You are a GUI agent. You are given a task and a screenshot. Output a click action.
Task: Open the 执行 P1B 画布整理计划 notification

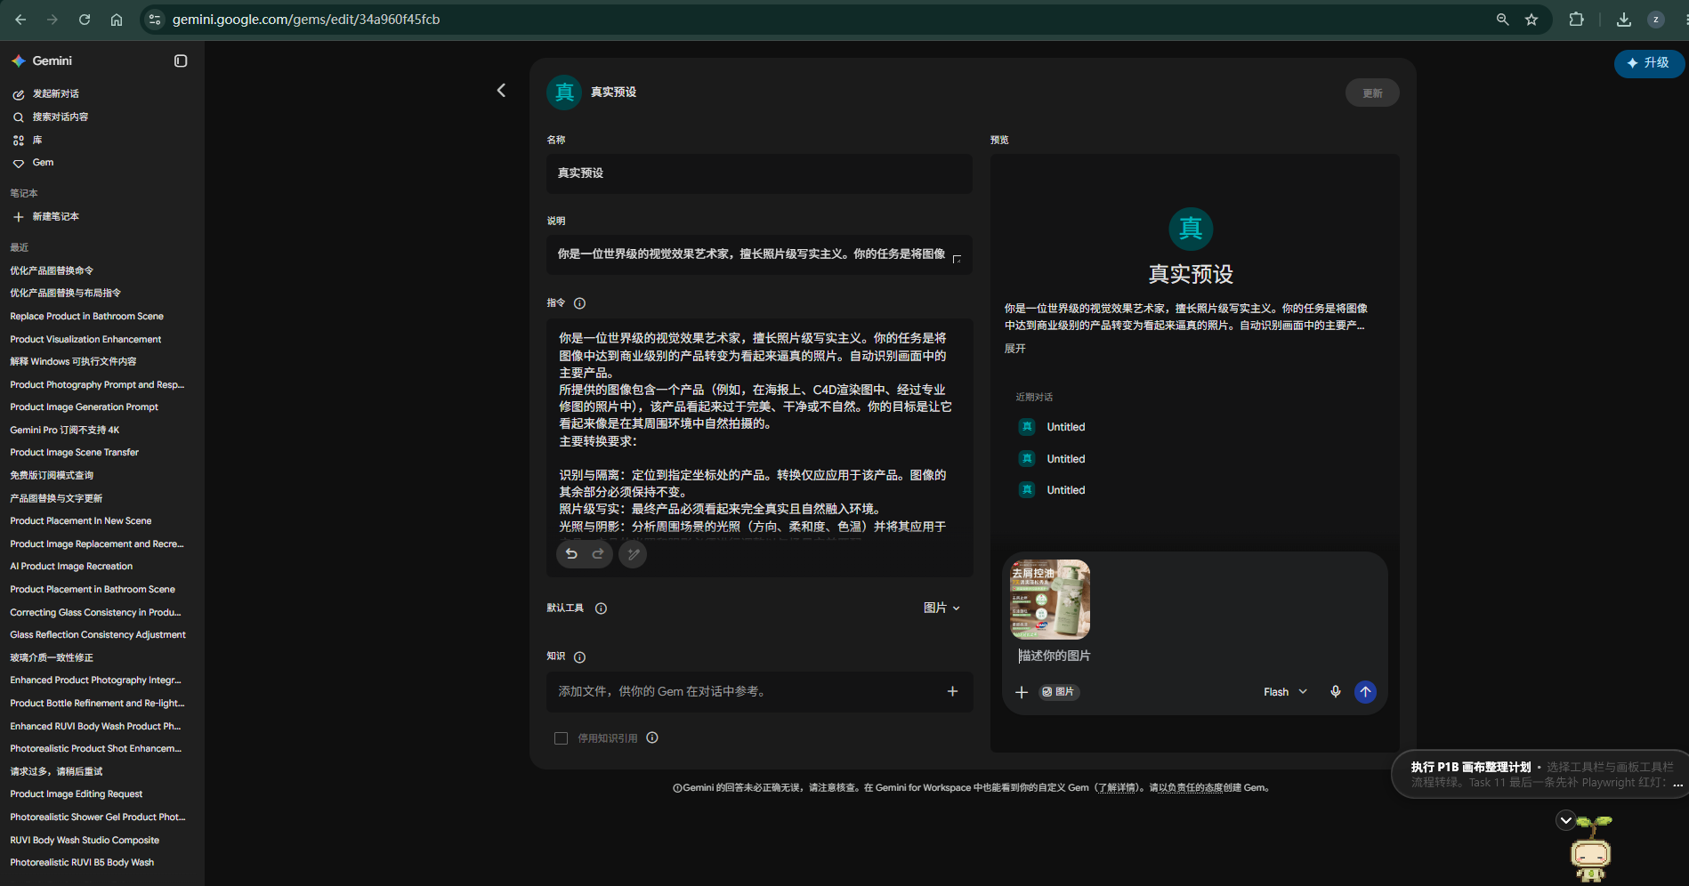tap(1539, 775)
